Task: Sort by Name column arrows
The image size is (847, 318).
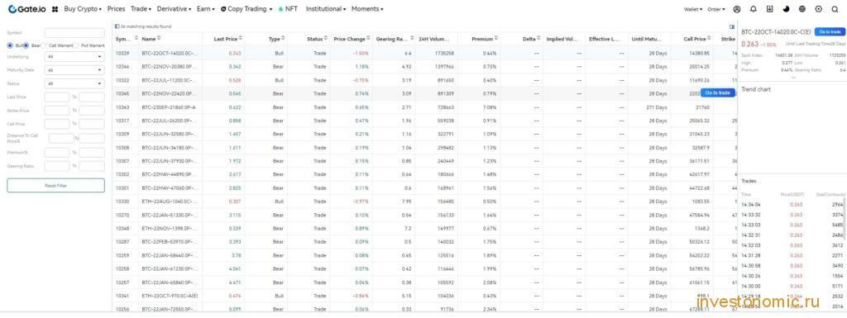Action: (159, 39)
